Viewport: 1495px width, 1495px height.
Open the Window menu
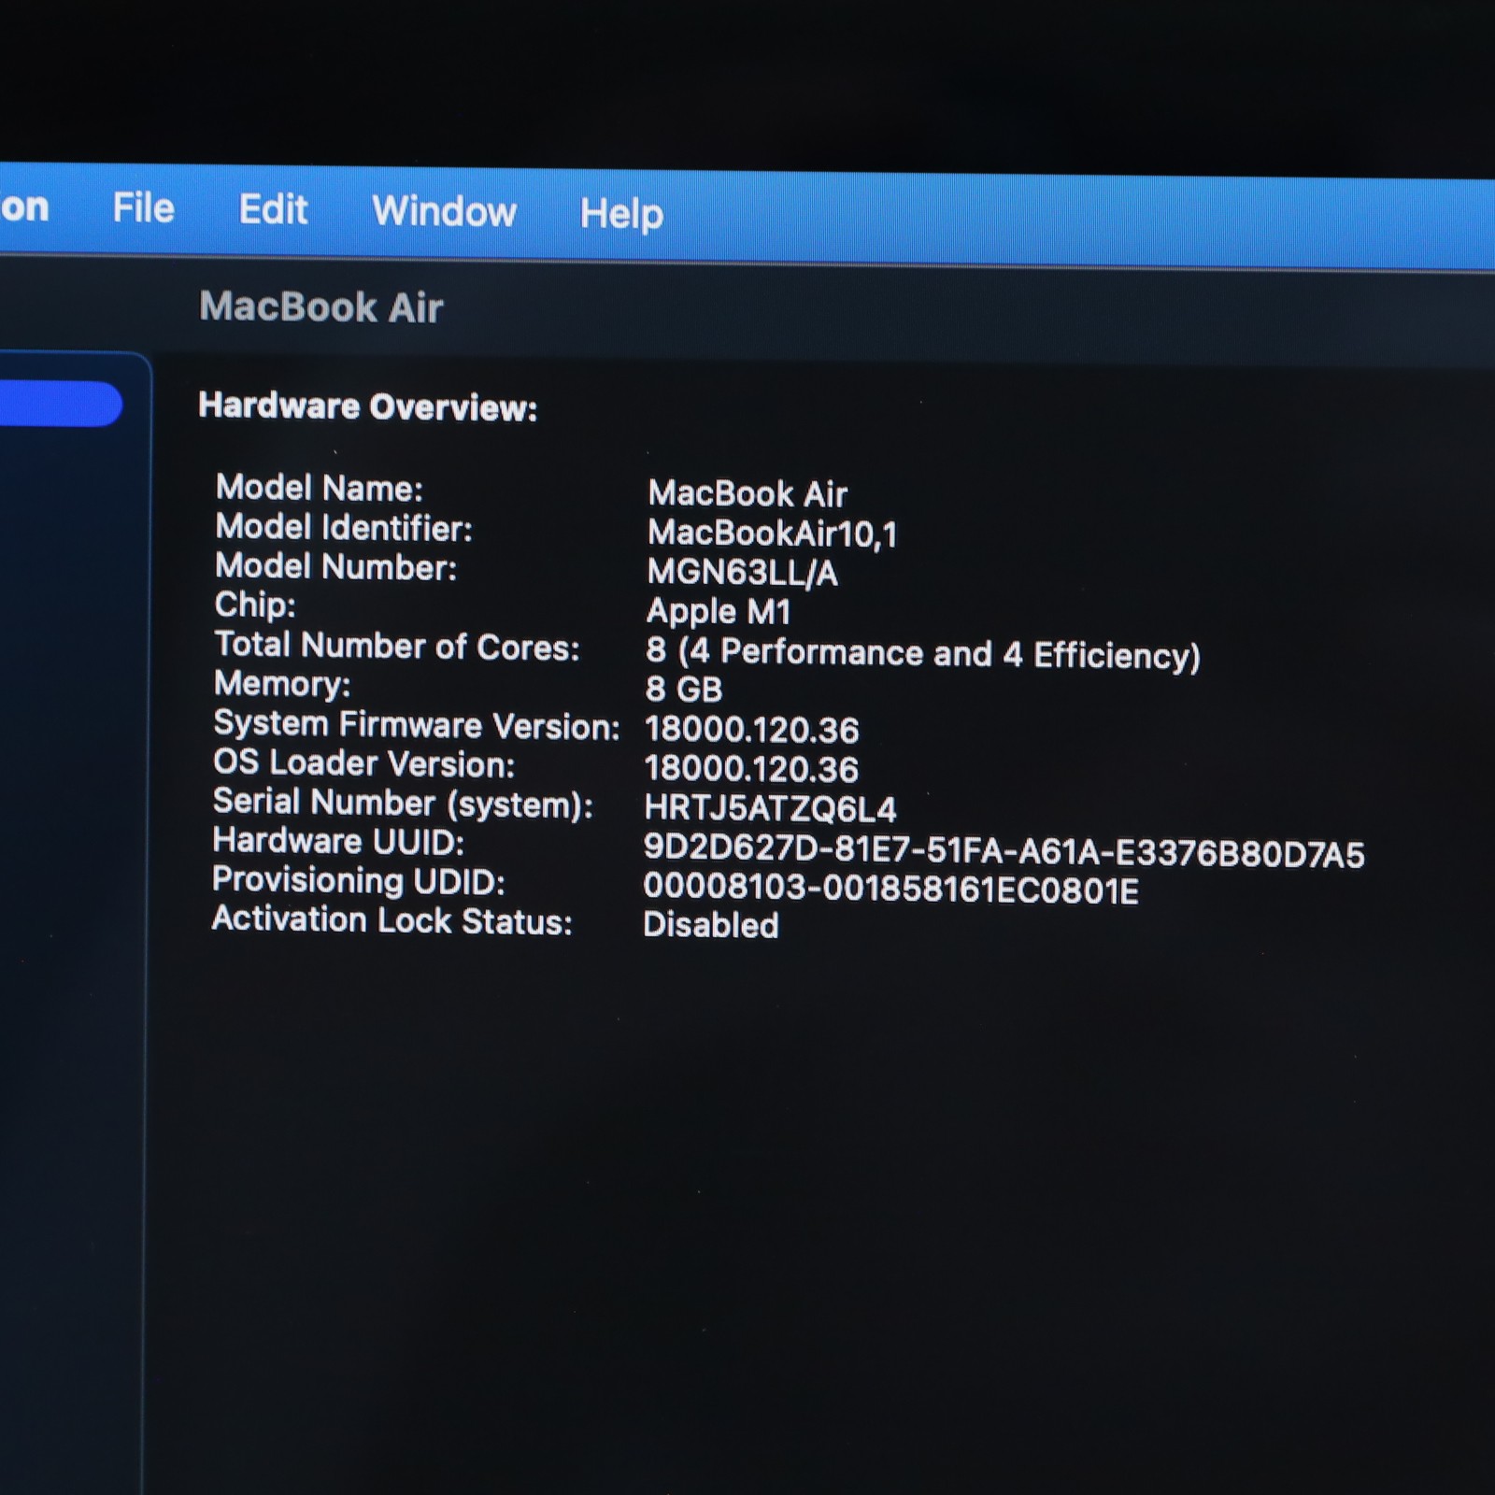click(444, 211)
